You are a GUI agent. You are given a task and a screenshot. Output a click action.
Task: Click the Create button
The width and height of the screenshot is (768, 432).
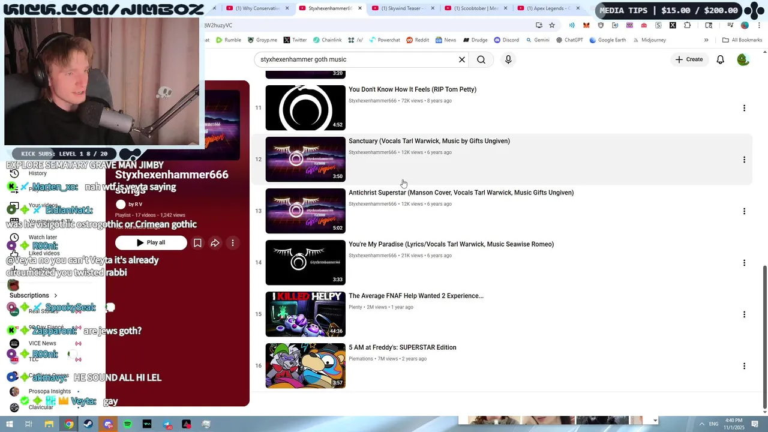coord(689,59)
